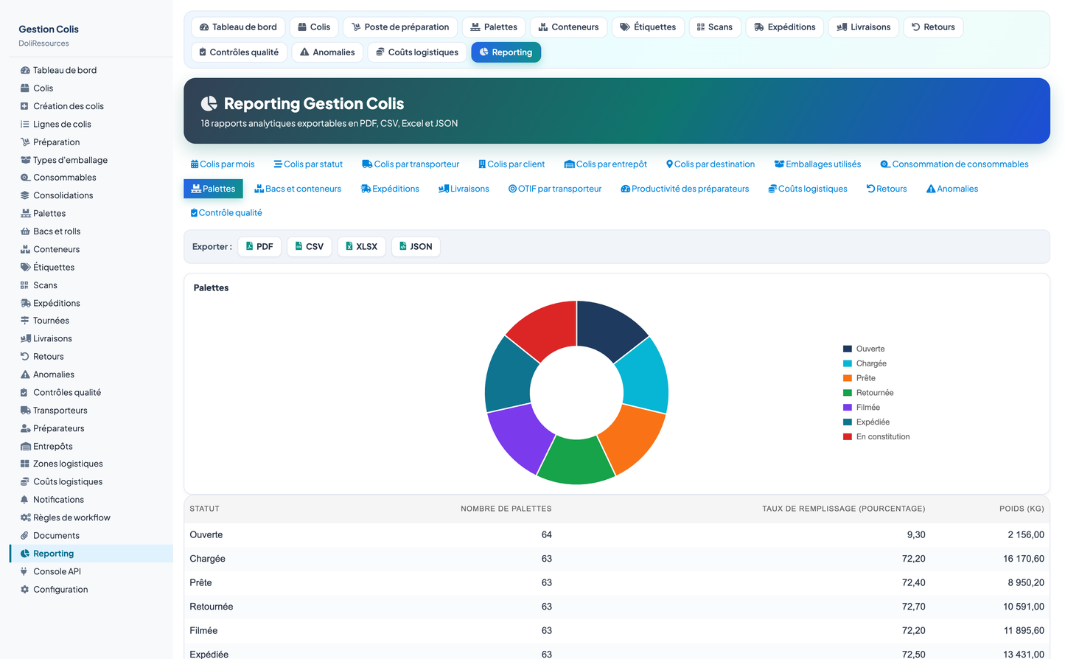Image resolution: width=1065 pixels, height=659 pixels.
Task: Click the Console API plug icon
Action: click(24, 571)
